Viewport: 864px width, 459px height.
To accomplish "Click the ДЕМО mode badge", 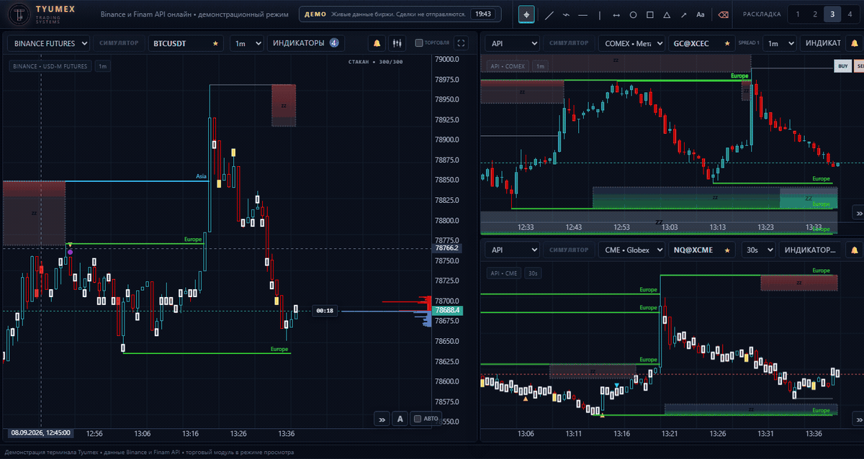I will pyautogui.click(x=315, y=14).
